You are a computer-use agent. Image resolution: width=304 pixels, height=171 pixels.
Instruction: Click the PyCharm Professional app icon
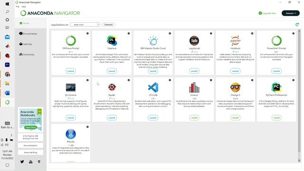point(276,87)
